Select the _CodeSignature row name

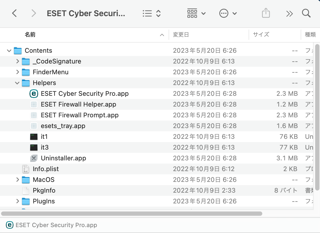(x=57, y=61)
